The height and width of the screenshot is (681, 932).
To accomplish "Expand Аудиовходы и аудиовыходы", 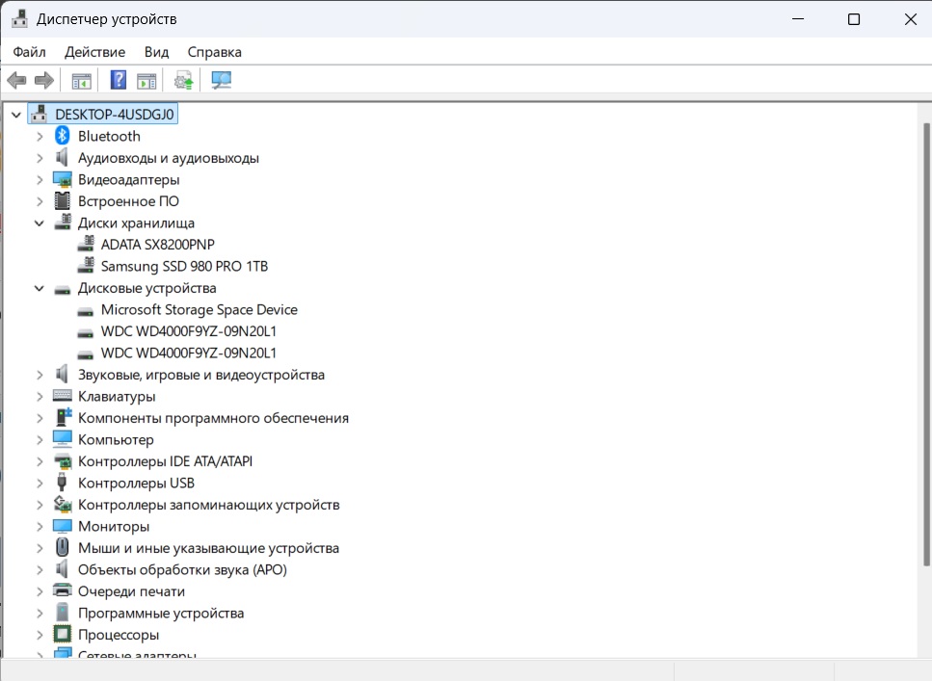I will pyautogui.click(x=40, y=158).
